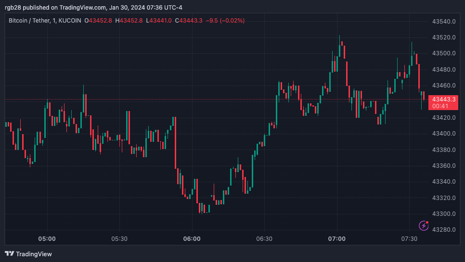Click the low value L43441.0

159,21
